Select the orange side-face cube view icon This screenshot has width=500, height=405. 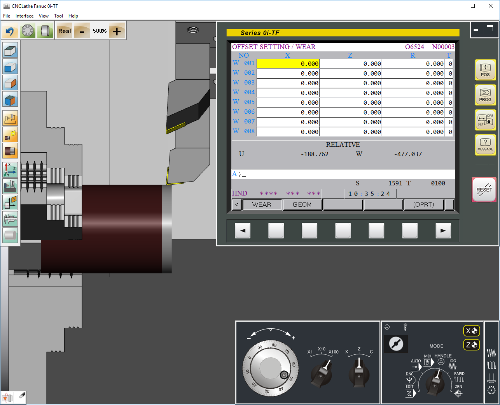tap(10, 83)
